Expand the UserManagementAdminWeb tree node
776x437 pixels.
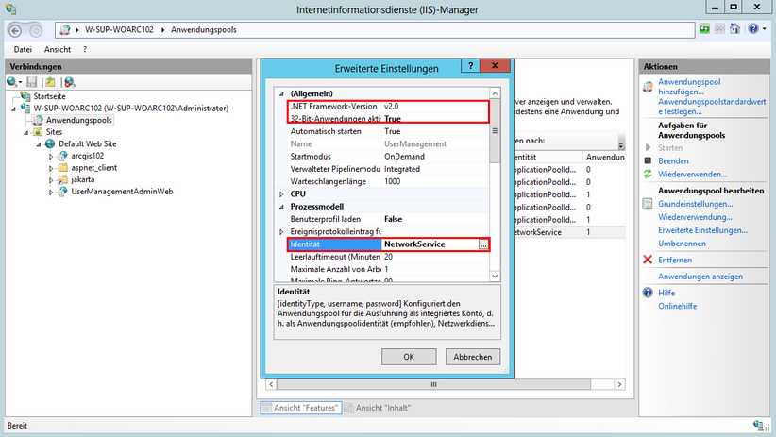tap(51, 192)
